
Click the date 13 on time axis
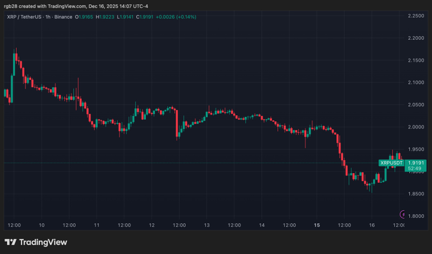[x=206, y=225]
